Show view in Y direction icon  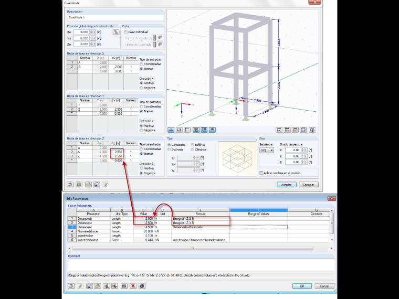click(x=287, y=130)
